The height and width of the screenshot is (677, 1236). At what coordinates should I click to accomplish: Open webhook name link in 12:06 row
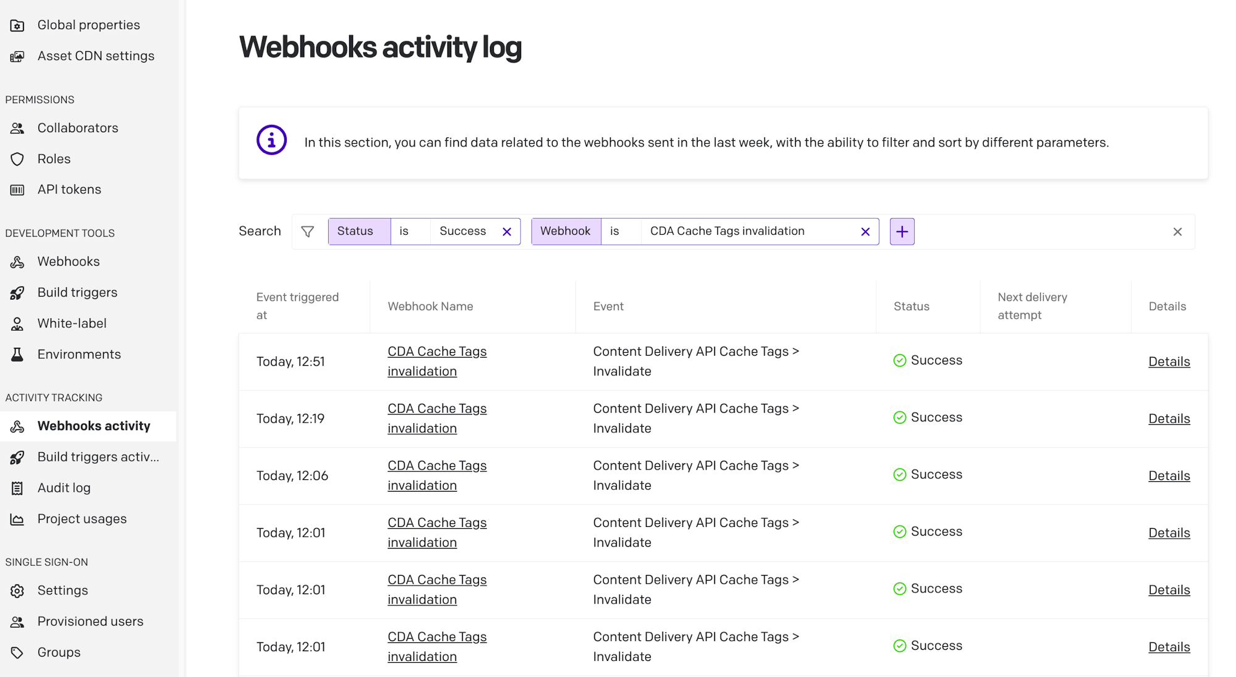tap(437, 476)
